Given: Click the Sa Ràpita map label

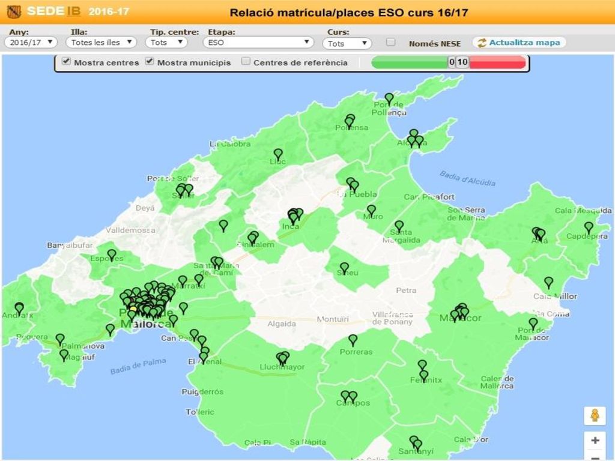Looking at the screenshot, I should coord(307,442).
